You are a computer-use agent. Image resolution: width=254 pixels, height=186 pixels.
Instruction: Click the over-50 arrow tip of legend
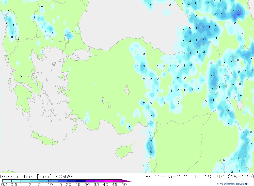click(127, 181)
